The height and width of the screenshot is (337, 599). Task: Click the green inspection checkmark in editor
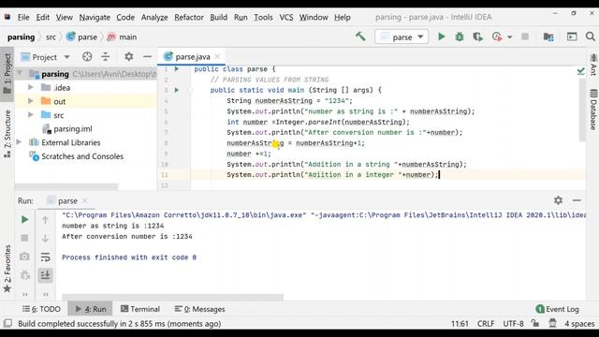tap(580, 71)
